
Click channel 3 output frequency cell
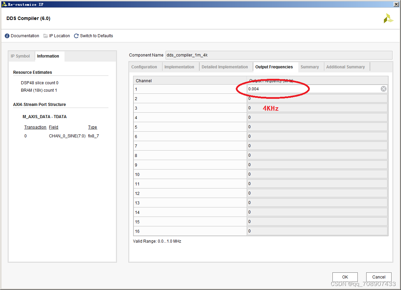pyautogui.click(x=317, y=108)
